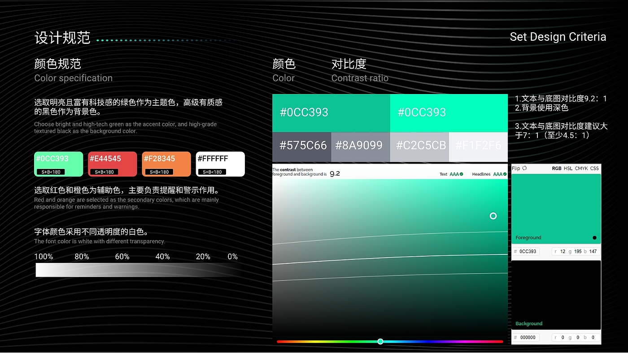Click the note '1.文本与底图对比度9.2：1'
The width and height of the screenshot is (628, 353).
(x=561, y=99)
